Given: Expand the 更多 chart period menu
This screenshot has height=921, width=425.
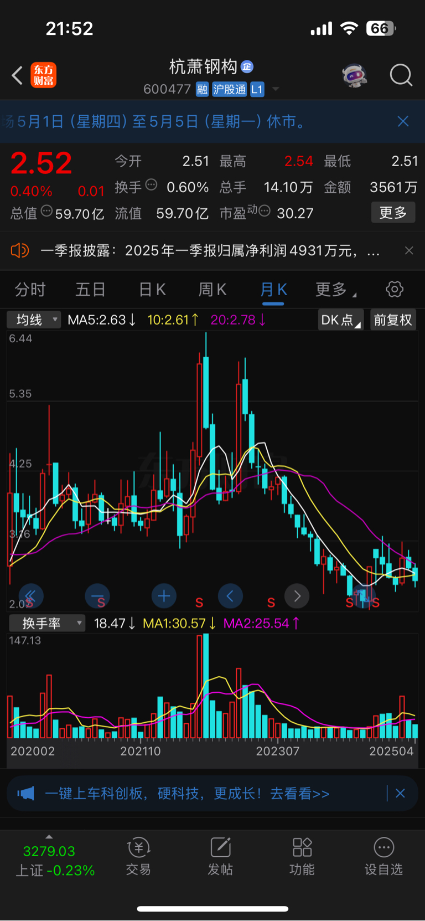Looking at the screenshot, I should (x=335, y=289).
